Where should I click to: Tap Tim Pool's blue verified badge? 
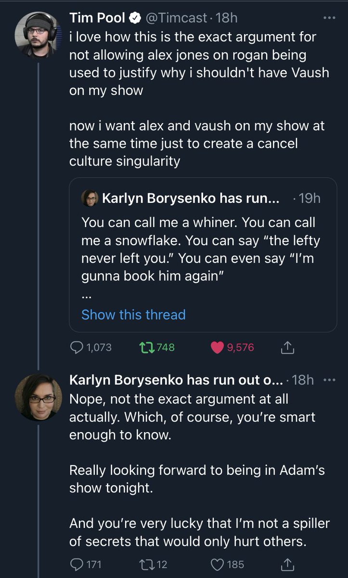(136, 18)
